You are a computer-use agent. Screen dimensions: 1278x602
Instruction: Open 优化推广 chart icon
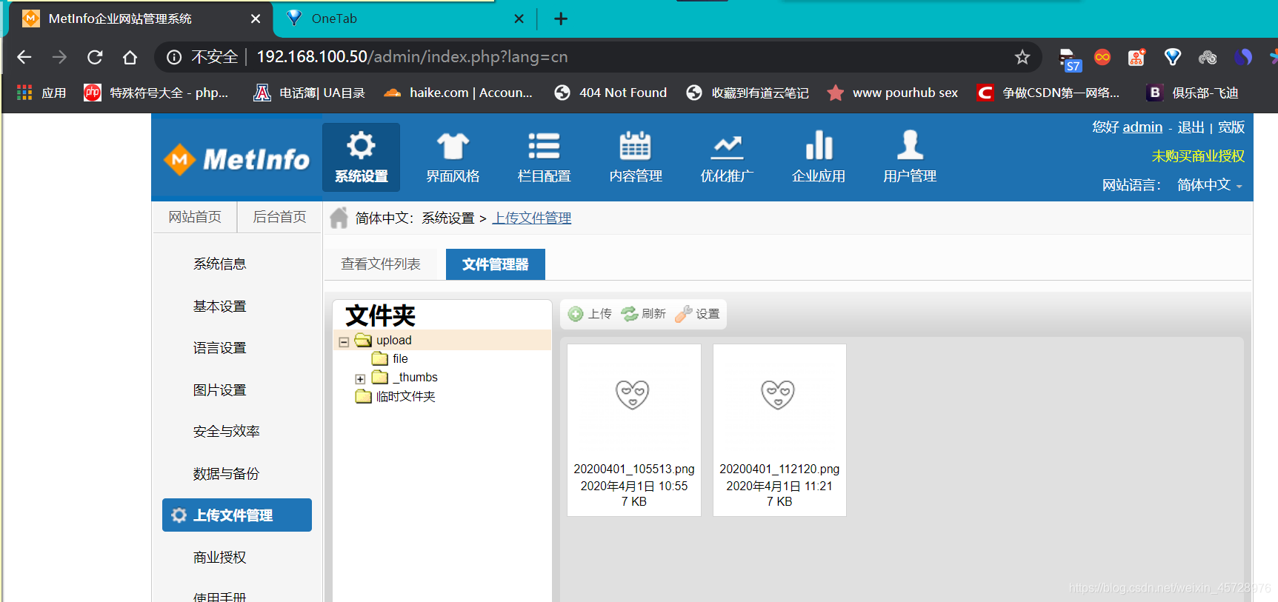pyautogui.click(x=727, y=147)
